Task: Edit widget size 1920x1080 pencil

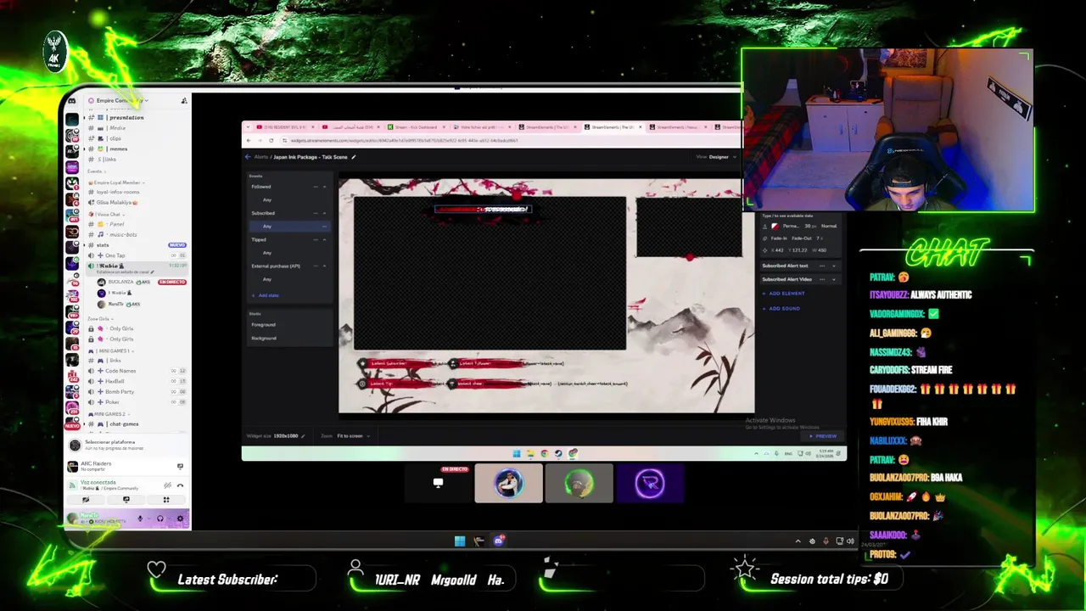Action: (303, 436)
